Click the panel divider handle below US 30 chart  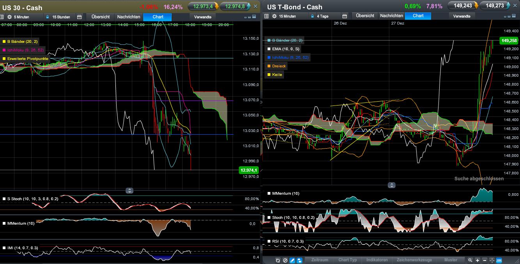pyautogui.click(x=130, y=190)
